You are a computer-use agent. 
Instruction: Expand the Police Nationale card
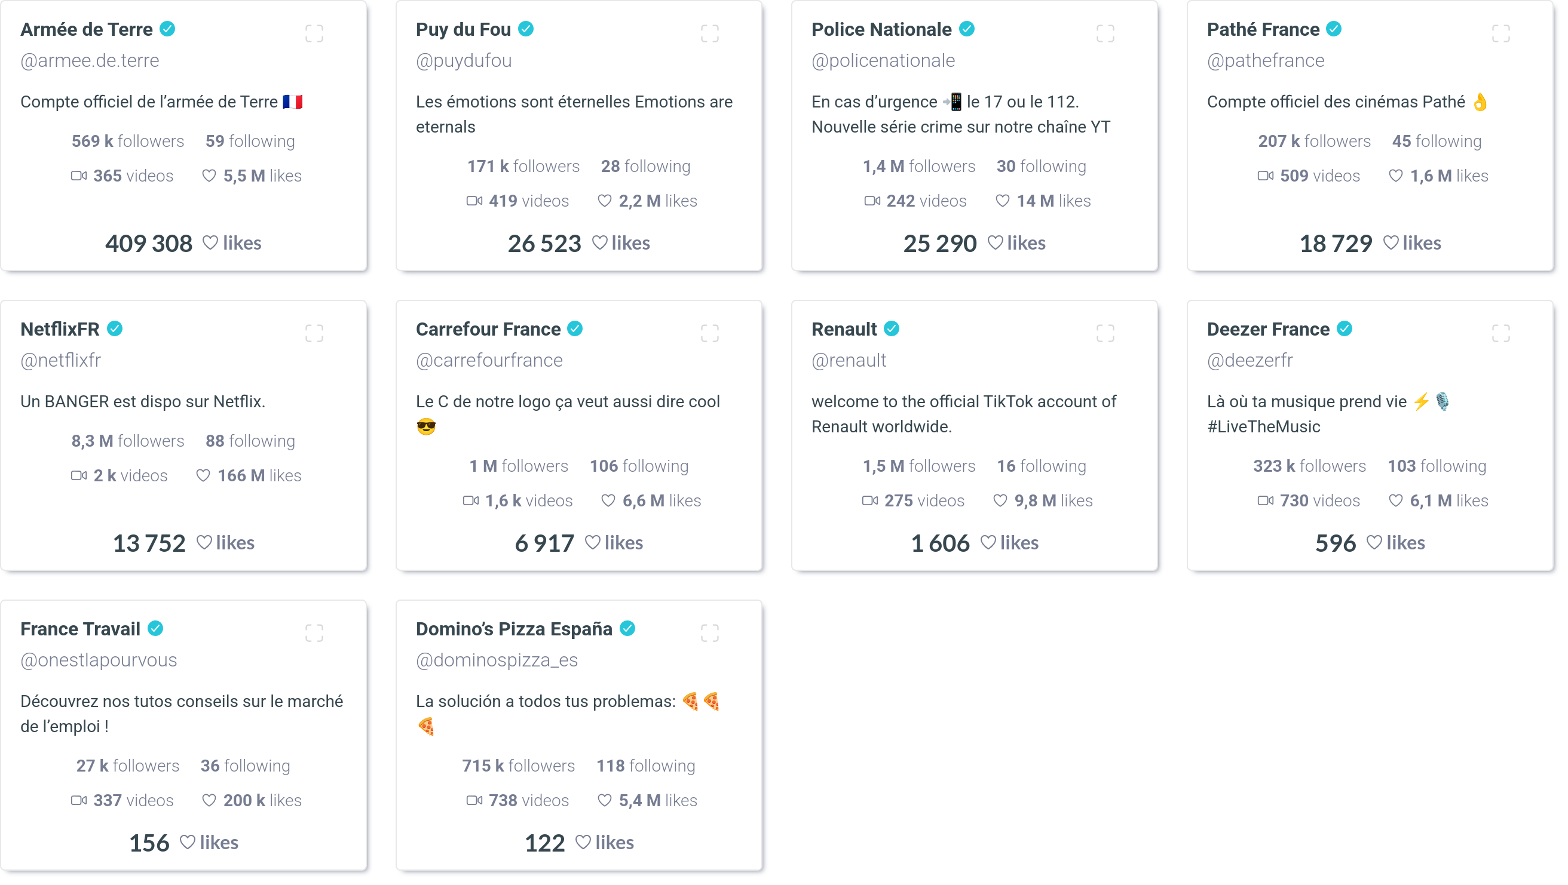click(1105, 33)
